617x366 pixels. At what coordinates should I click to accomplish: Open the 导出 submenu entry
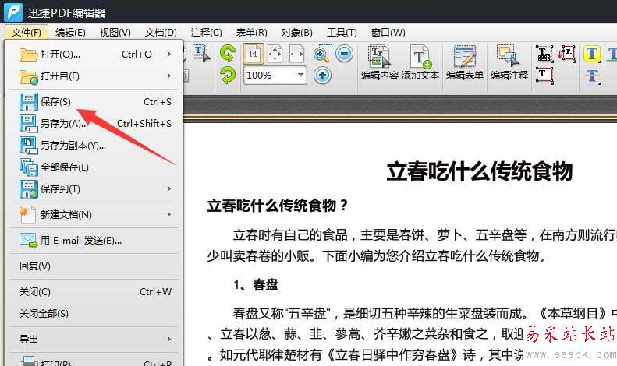click(94, 339)
